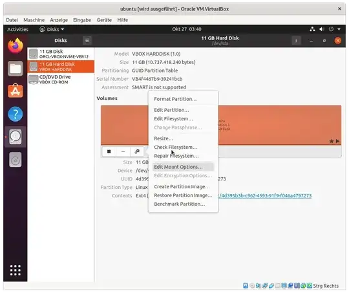Click VirtualBox display status icon
The image size is (349, 293).
pyautogui.click(x=284, y=285)
